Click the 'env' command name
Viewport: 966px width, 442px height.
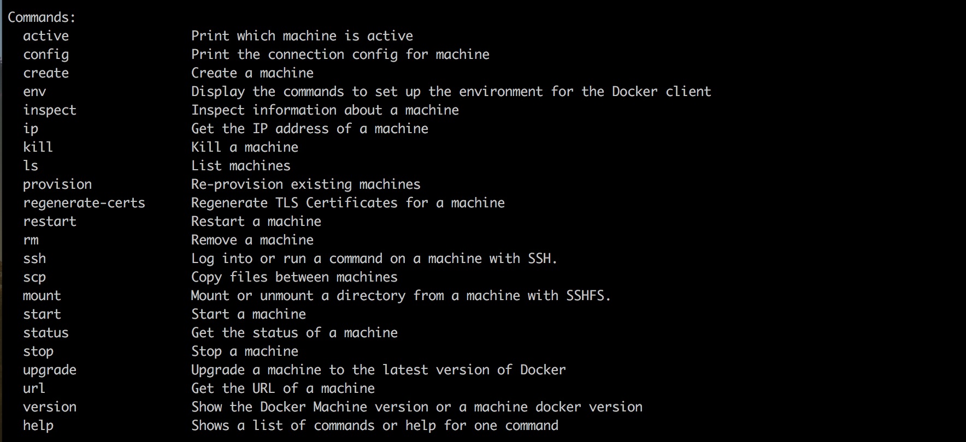tap(34, 92)
